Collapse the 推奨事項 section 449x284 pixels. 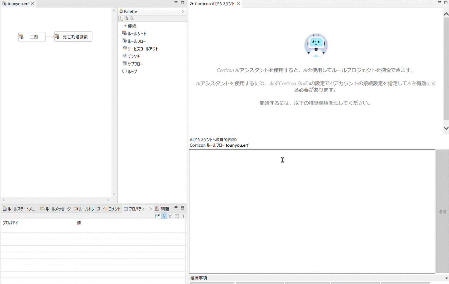point(446,278)
